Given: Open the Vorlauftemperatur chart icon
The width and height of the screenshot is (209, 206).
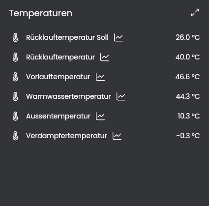Looking at the screenshot, I should [x=100, y=77].
